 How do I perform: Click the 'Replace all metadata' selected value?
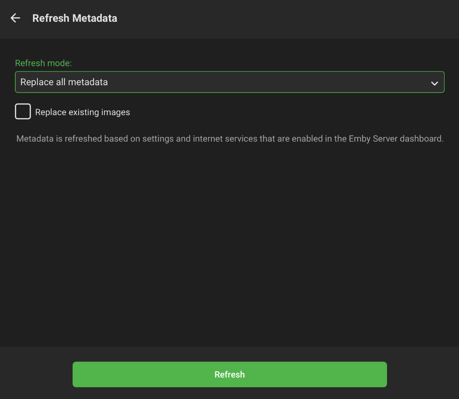coord(64,82)
